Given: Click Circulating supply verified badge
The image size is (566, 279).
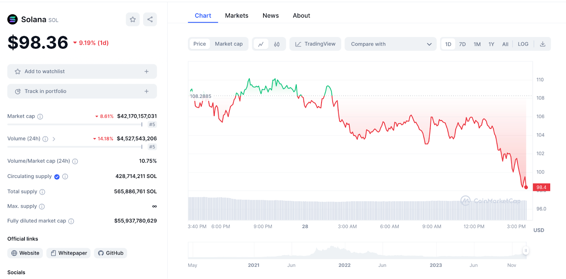Looking at the screenshot, I should click(x=57, y=177).
